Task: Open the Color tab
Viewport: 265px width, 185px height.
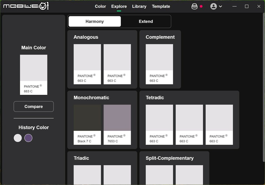Action: pos(100,6)
